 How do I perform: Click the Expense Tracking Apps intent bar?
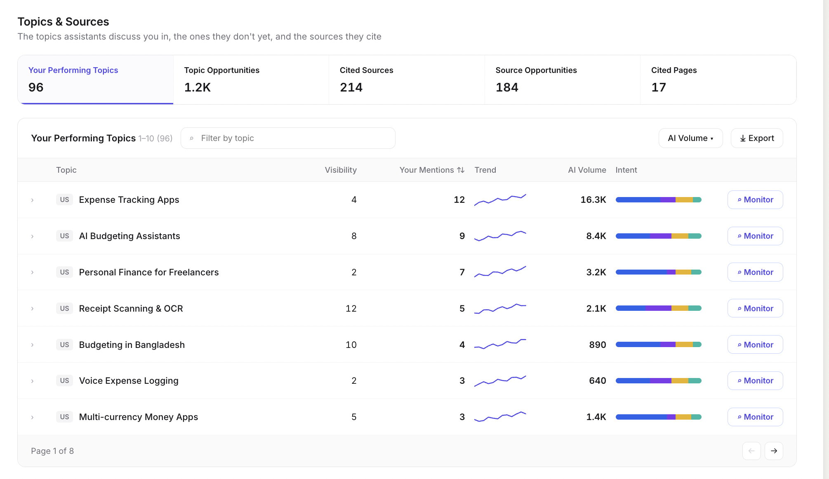click(659, 200)
